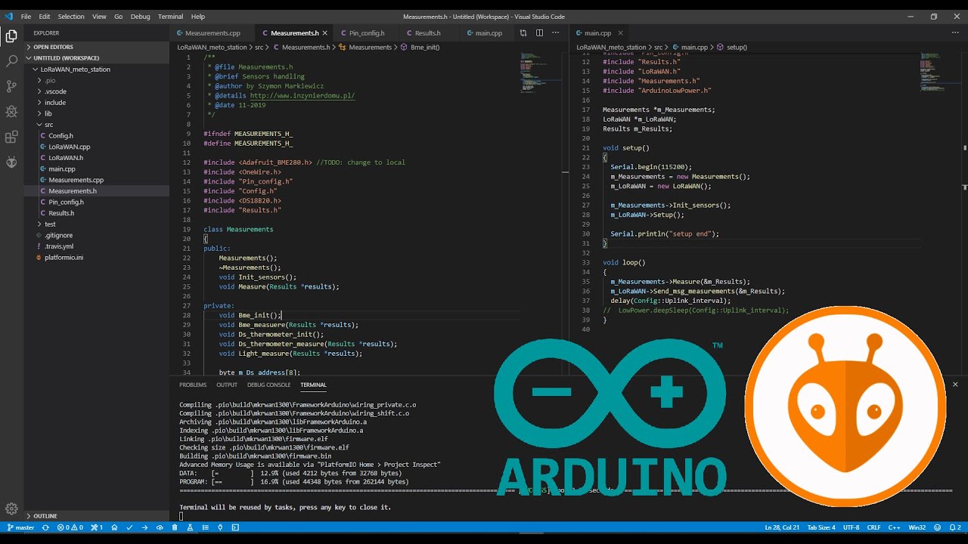This screenshot has height=544, width=968.
Task: Expand the .vscode folder
Action: click(97, 91)
